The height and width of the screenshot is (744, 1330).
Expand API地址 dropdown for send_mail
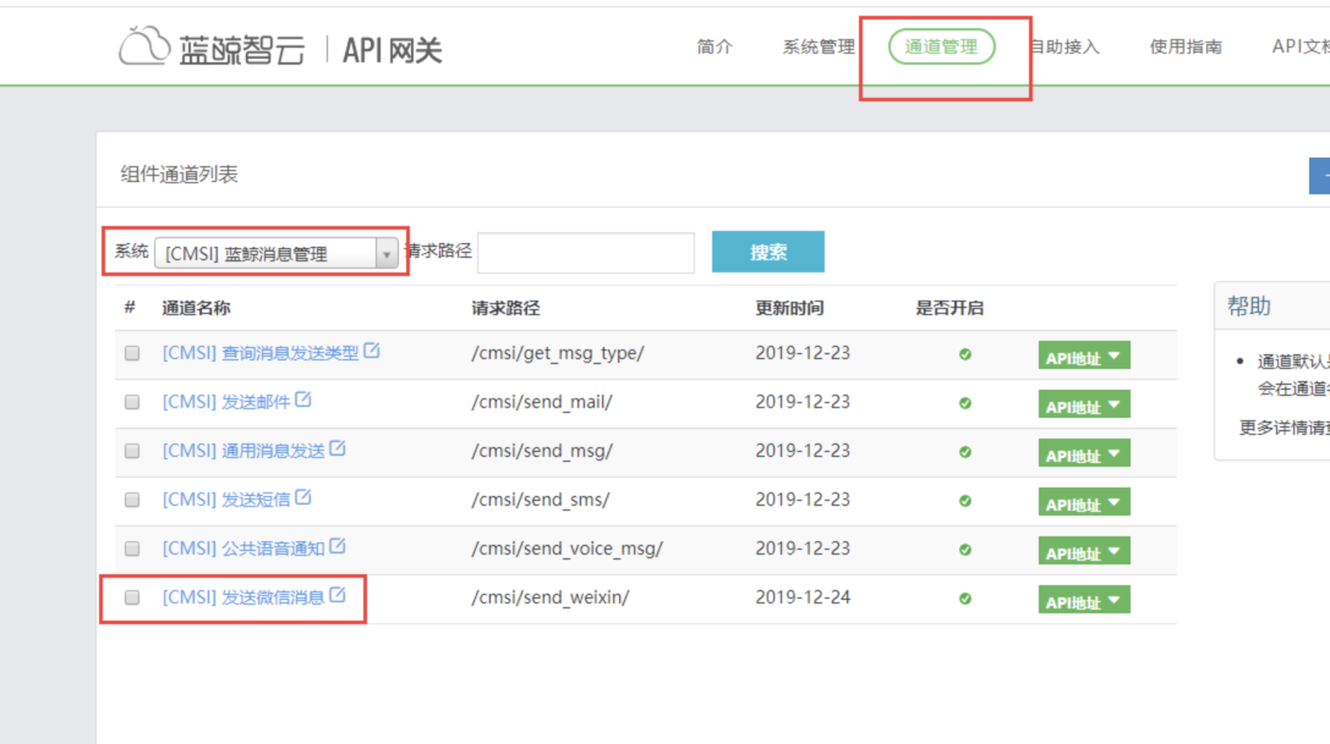click(x=1084, y=405)
